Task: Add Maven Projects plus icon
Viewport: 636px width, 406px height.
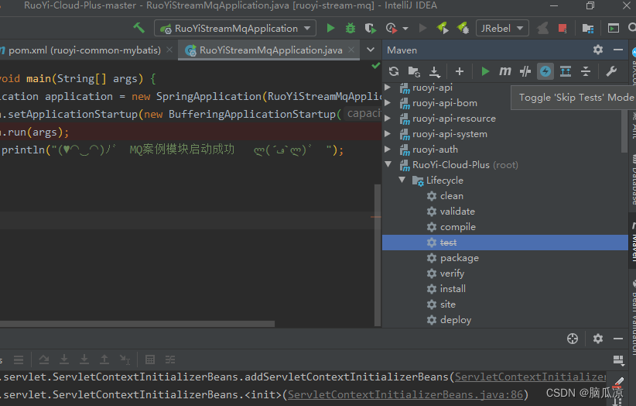Action: (459, 71)
